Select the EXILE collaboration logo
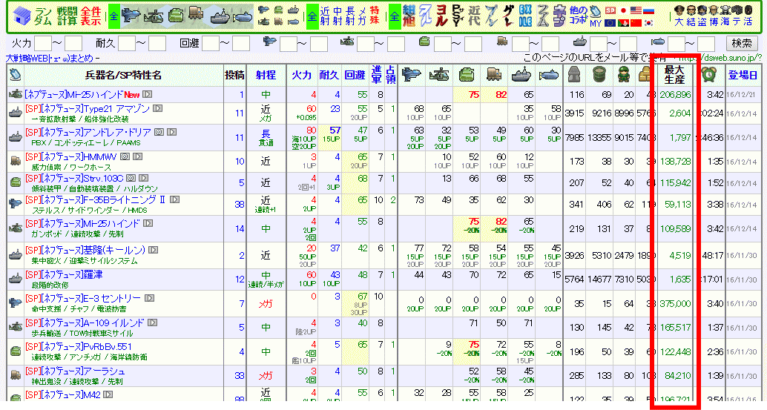Image resolution: width=767 pixels, height=410 pixels. point(525,16)
